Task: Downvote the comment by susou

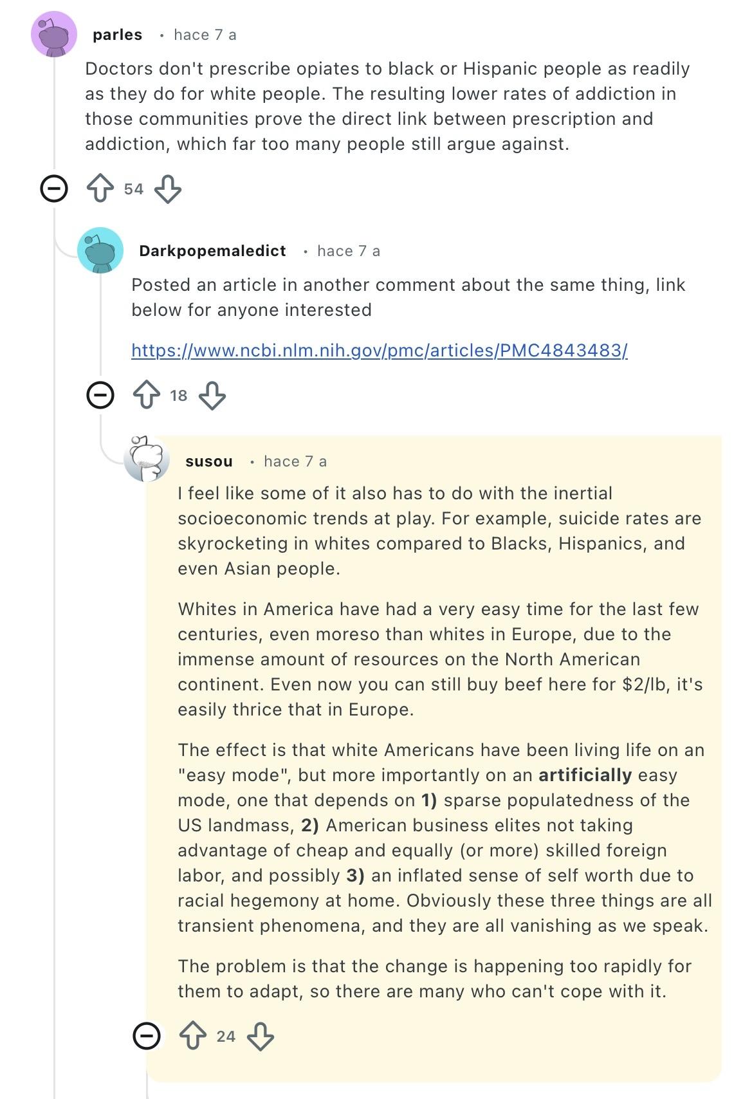Action: [x=261, y=1036]
